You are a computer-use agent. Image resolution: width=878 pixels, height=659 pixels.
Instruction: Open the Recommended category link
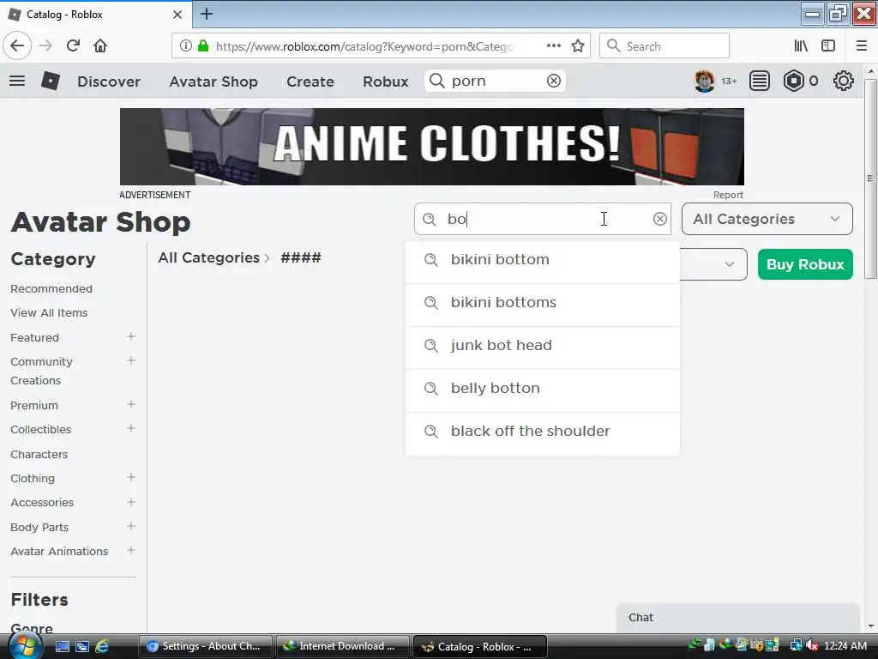(x=51, y=288)
